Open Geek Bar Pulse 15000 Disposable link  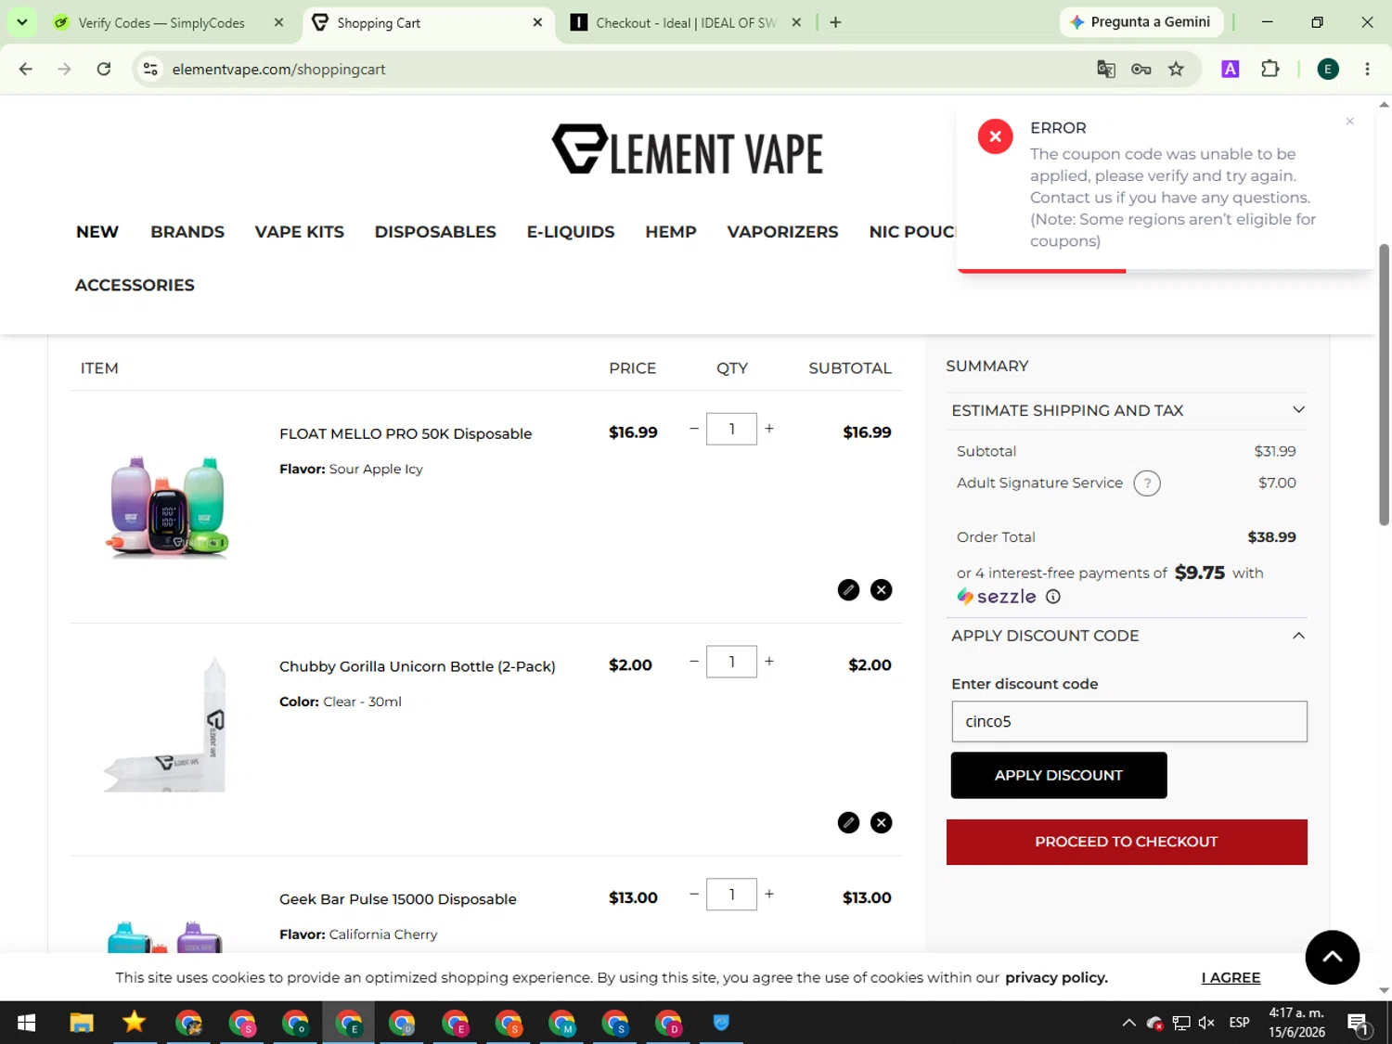[x=398, y=900]
